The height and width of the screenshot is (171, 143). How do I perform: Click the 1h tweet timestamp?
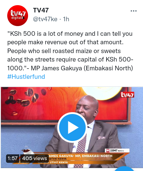tap(66, 19)
